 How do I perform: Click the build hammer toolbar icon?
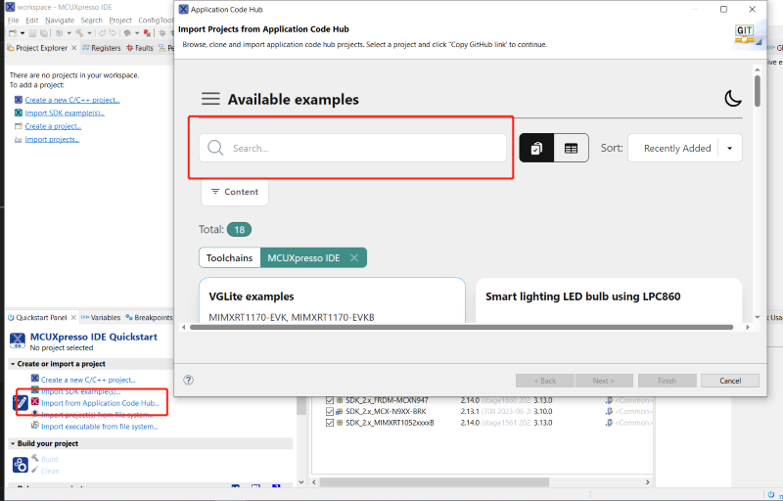79,33
